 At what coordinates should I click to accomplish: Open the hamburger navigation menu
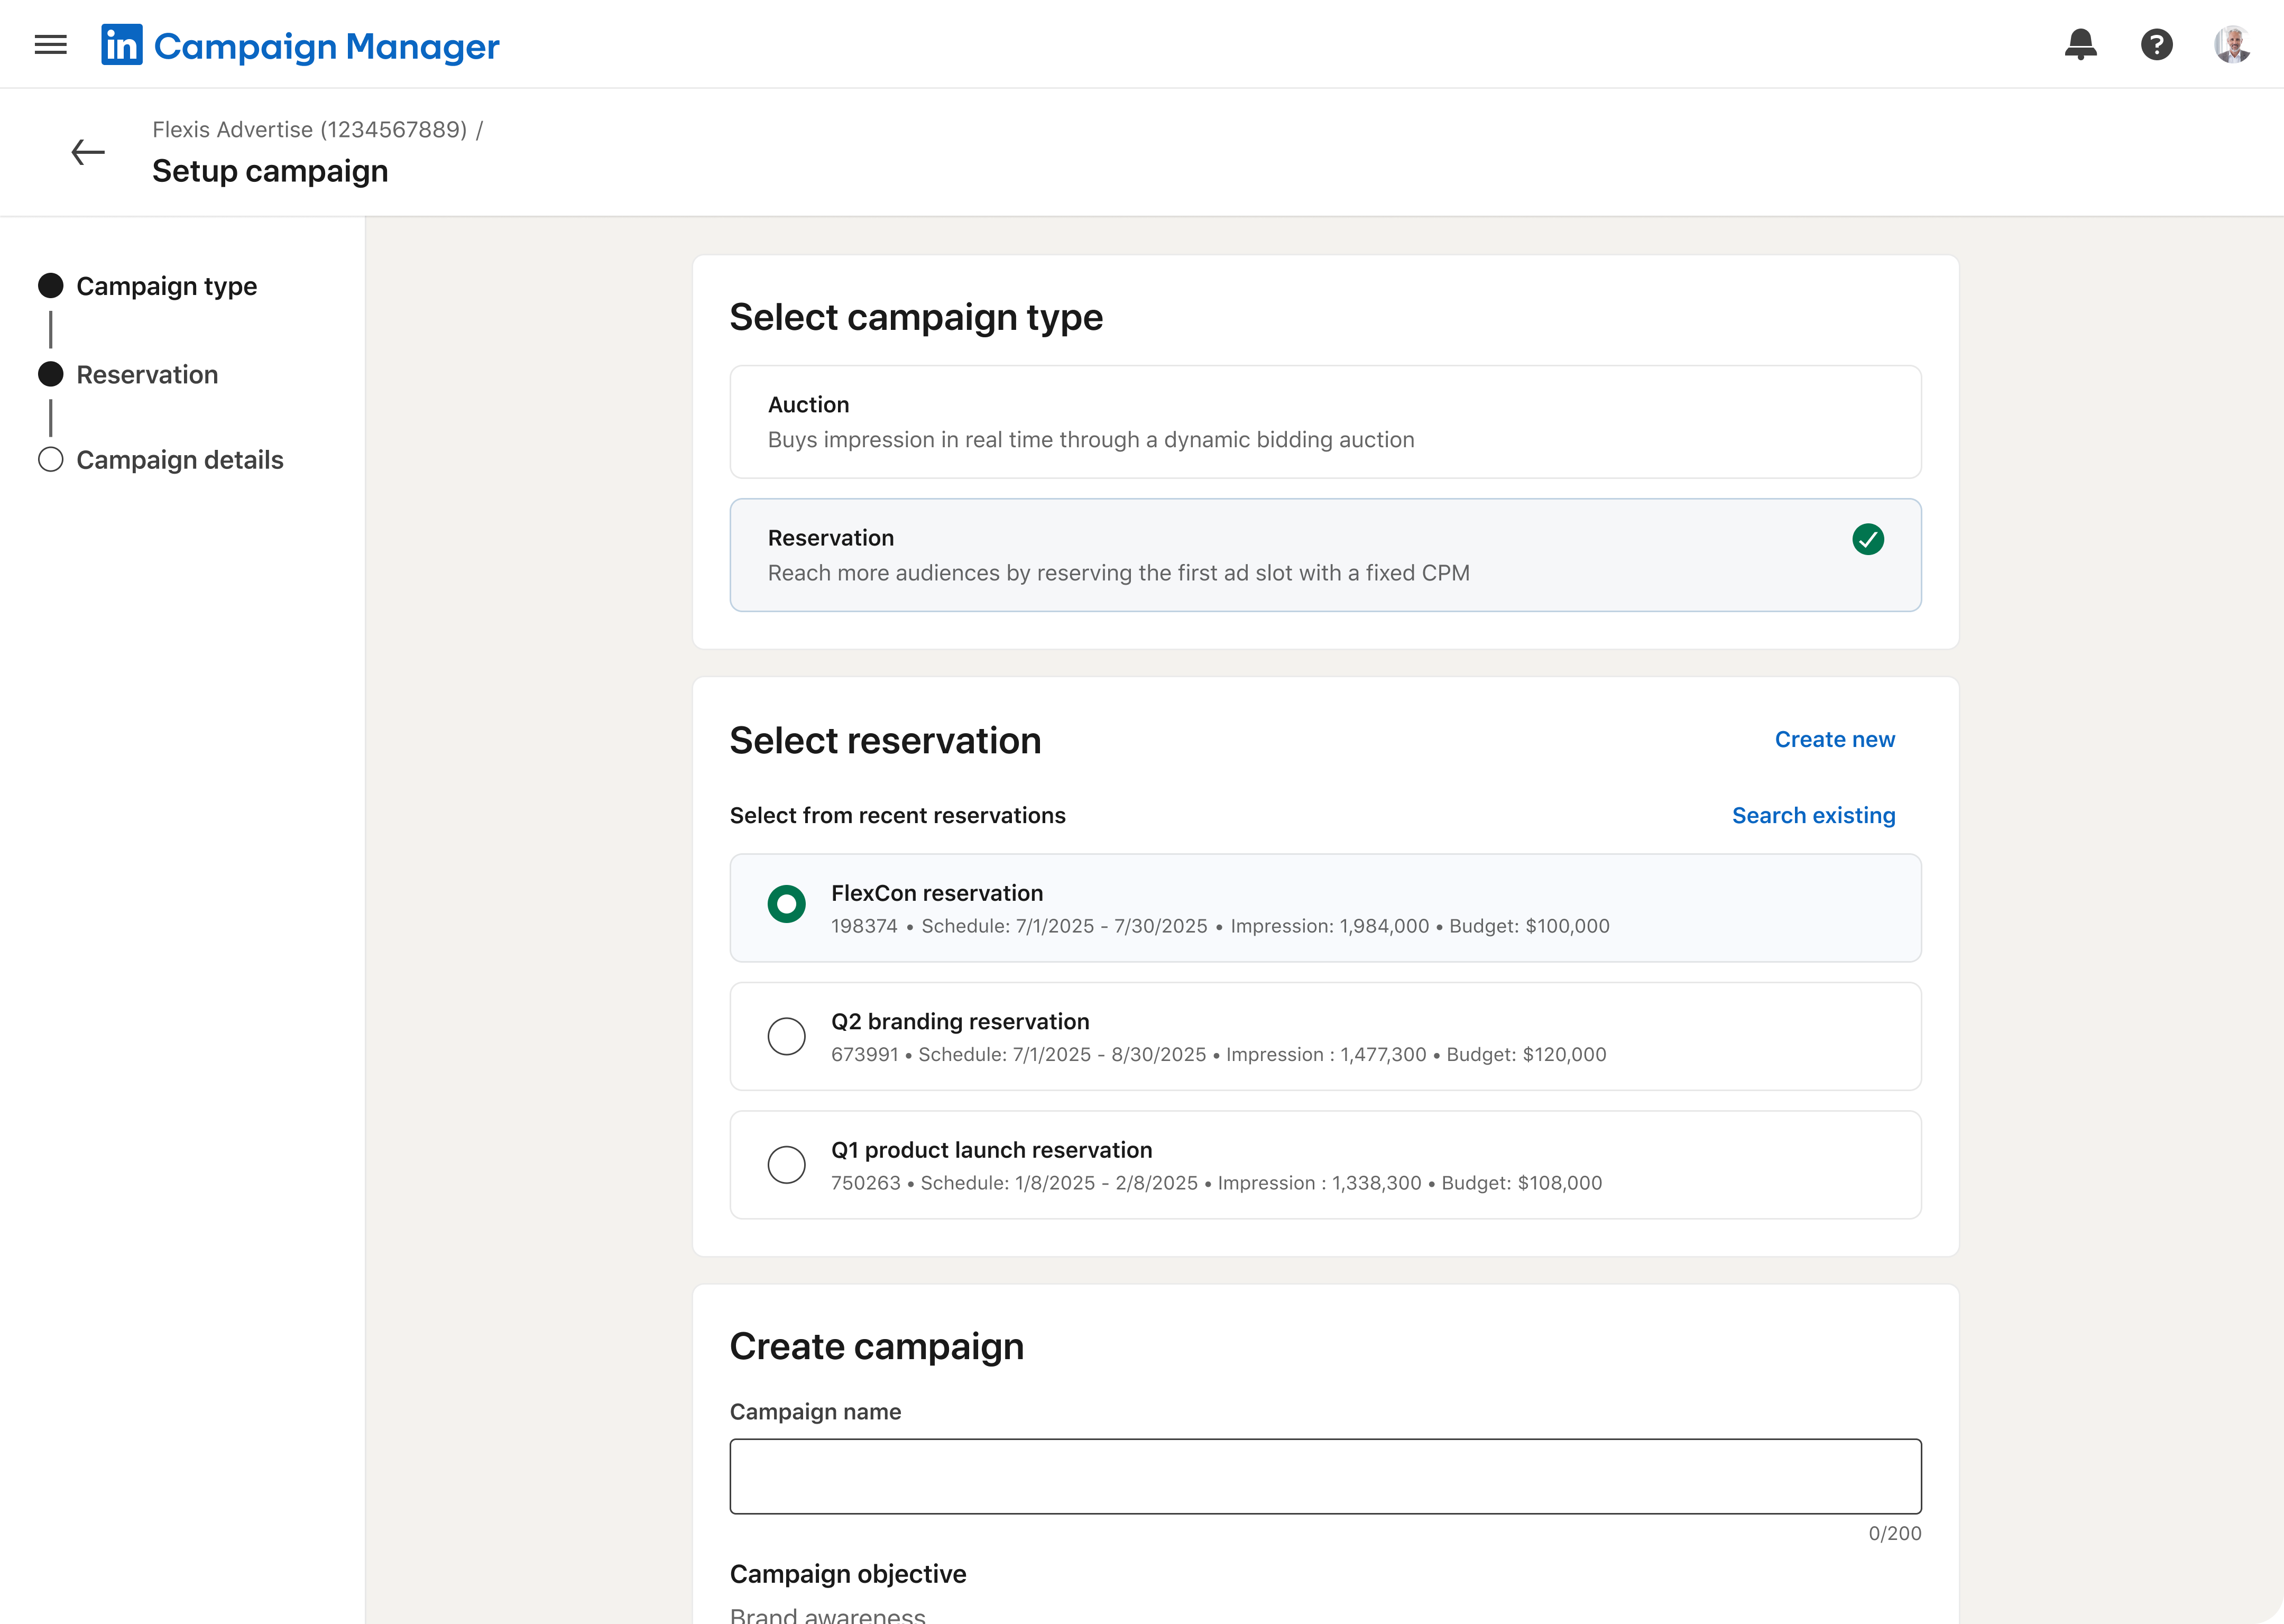50,45
